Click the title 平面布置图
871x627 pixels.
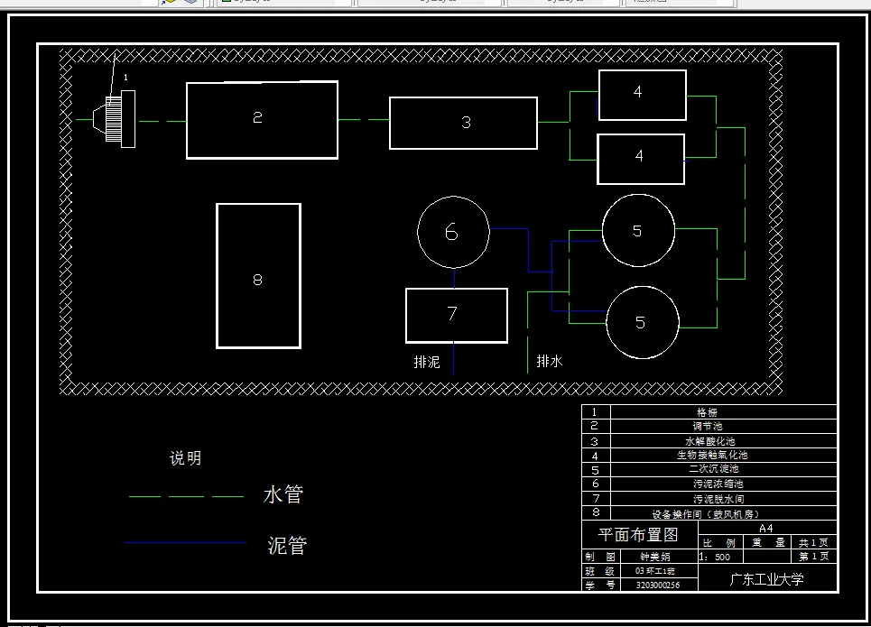[x=638, y=535]
